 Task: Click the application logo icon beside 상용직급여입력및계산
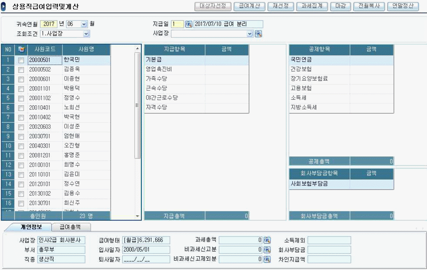tap(4, 7)
